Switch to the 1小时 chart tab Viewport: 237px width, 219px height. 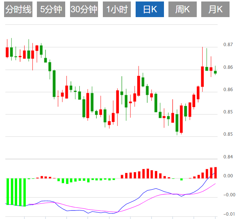[117, 9]
